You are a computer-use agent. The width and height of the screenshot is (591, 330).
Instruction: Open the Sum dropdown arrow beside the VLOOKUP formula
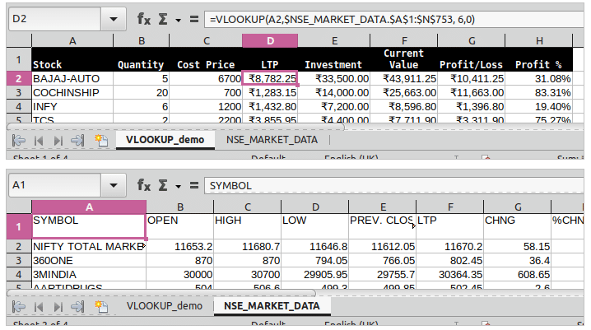[178, 18]
